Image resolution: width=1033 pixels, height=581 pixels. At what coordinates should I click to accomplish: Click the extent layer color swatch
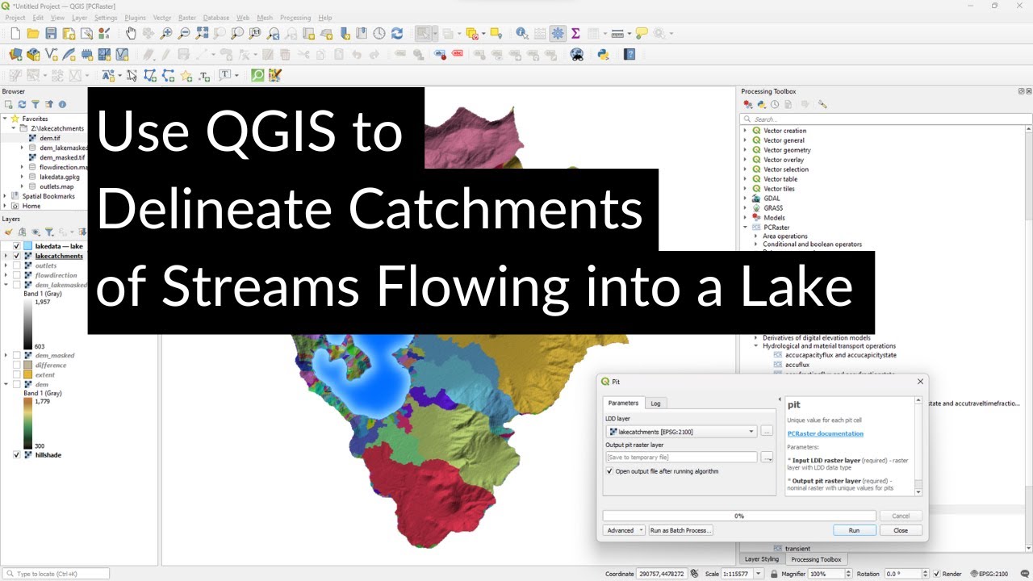tap(27, 374)
